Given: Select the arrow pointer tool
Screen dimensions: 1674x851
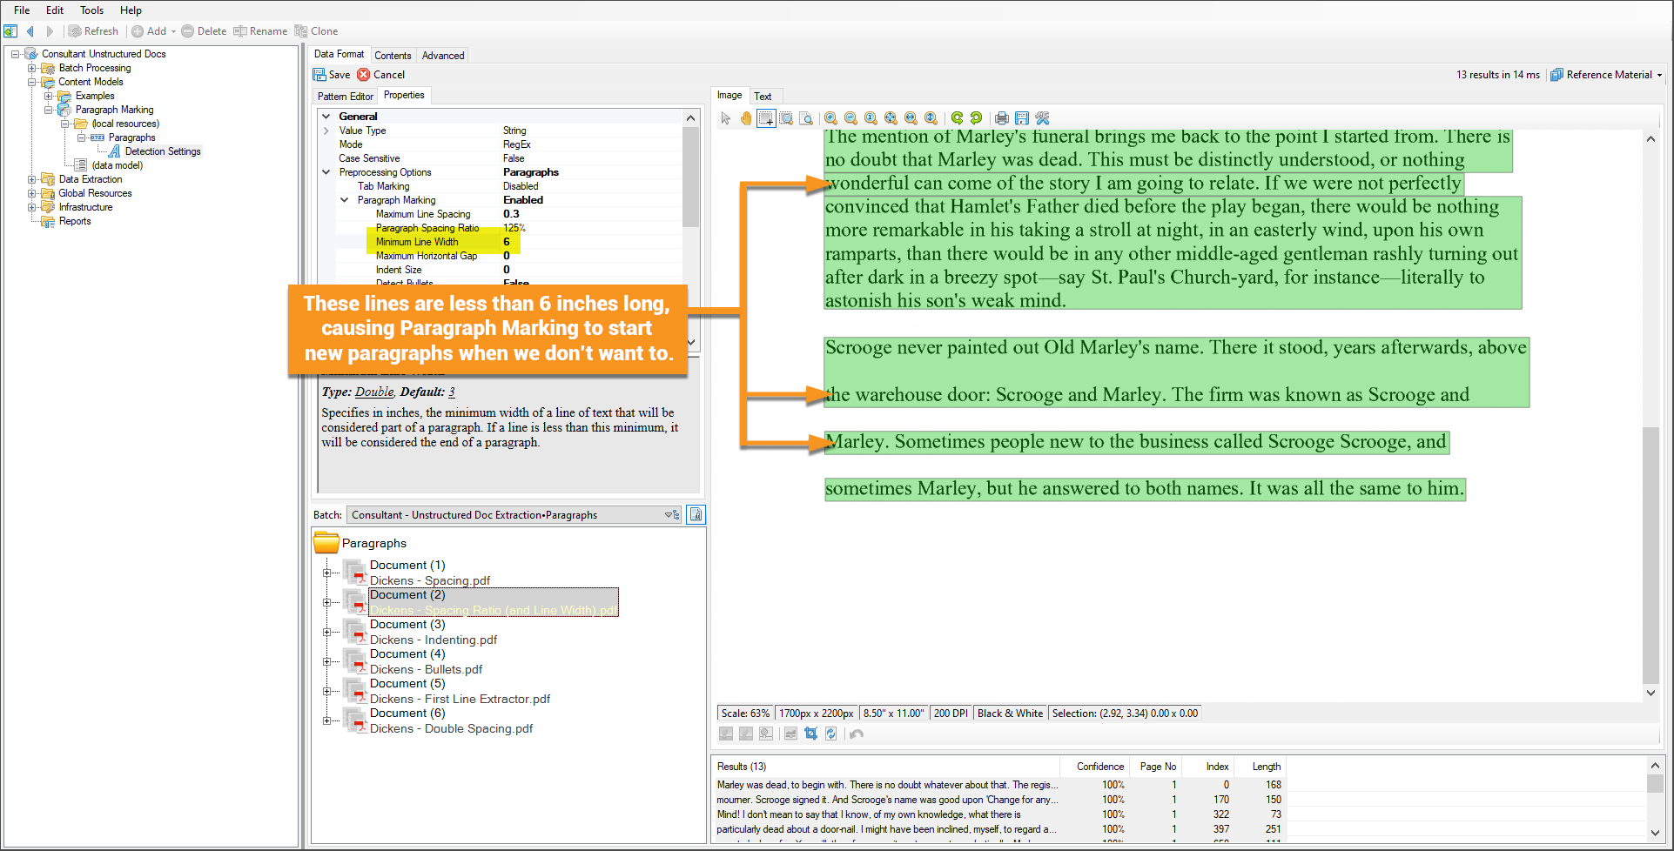Looking at the screenshot, I should pyautogui.click(x=726, y=118).
